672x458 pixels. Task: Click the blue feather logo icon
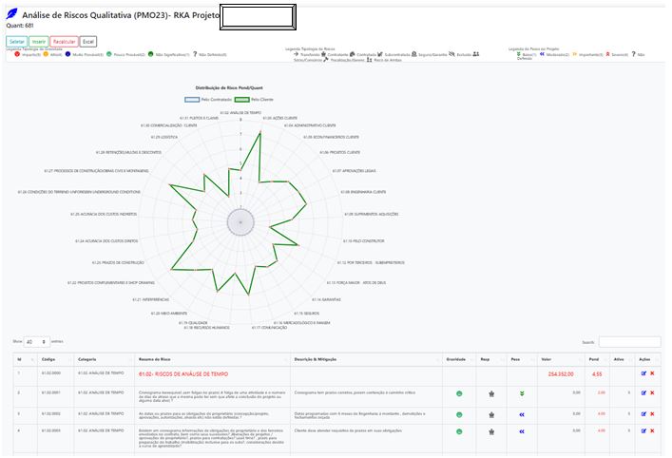(12, 16)
